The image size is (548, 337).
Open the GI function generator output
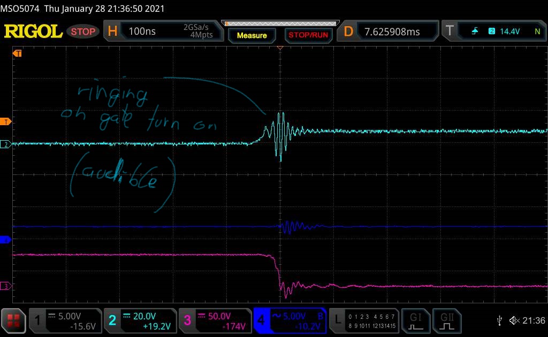[x=415, y=320]
